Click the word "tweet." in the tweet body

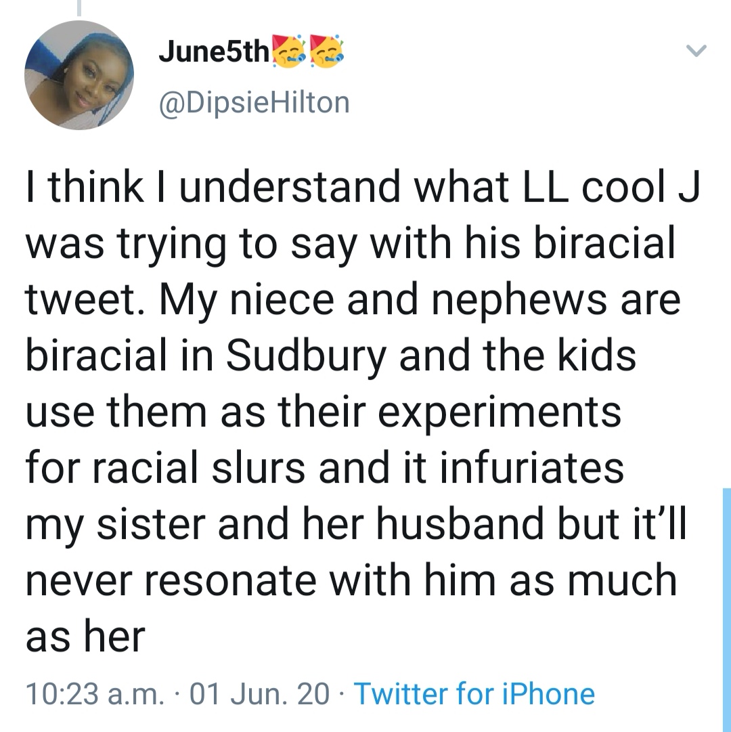[x=80, y=300]
